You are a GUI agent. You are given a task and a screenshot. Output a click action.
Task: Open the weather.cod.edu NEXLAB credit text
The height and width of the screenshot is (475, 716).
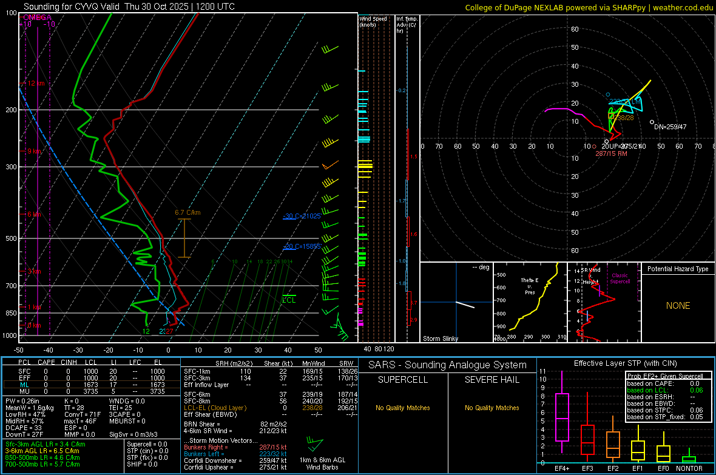589,7
